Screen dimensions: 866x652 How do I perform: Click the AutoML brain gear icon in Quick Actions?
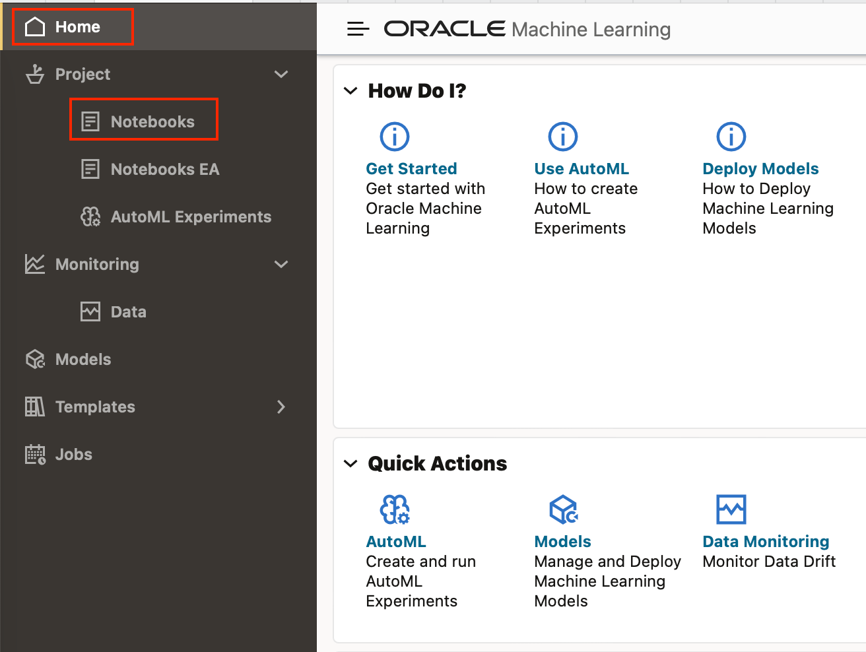point(395,509)
